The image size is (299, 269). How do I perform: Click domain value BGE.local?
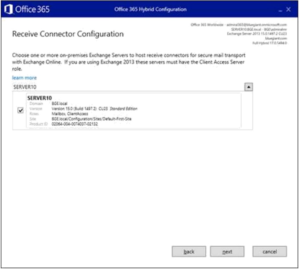point(59,103)
